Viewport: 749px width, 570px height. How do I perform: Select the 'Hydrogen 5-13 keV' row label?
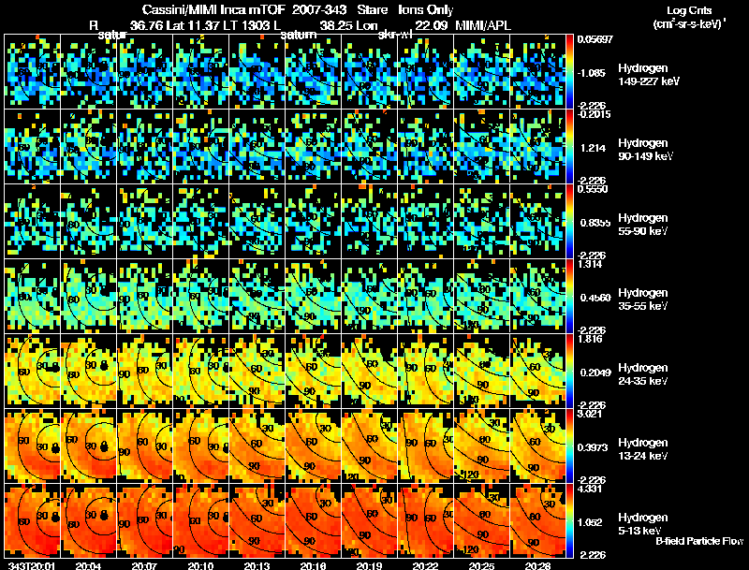click(x=643, y=524)
